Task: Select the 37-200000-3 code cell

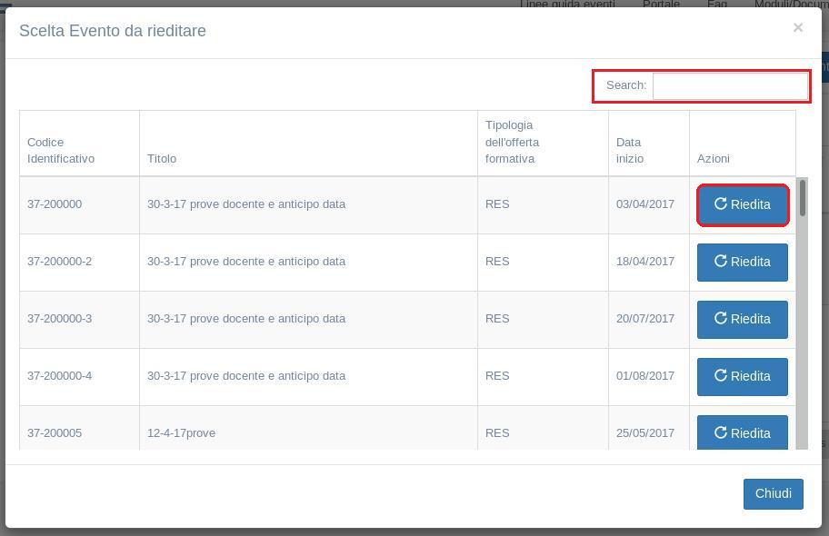Action: (60, 319)
